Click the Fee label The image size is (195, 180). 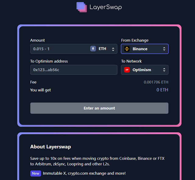[33, 82]
